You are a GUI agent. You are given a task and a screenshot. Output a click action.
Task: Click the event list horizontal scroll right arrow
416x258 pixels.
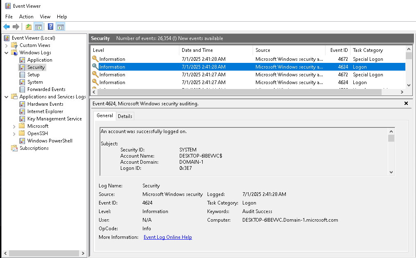coord(402,92)
